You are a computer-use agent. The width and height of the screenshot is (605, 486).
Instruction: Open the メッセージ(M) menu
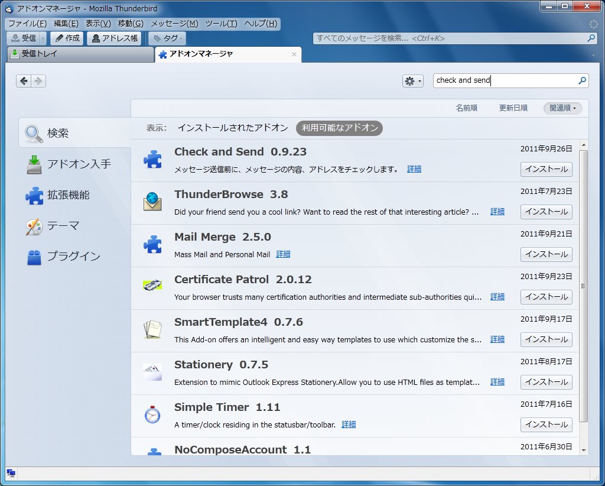174,24
